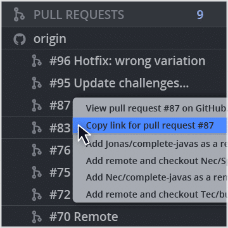Click the pull request icon for #87
The image size is (228, 228).
[37, 105]
